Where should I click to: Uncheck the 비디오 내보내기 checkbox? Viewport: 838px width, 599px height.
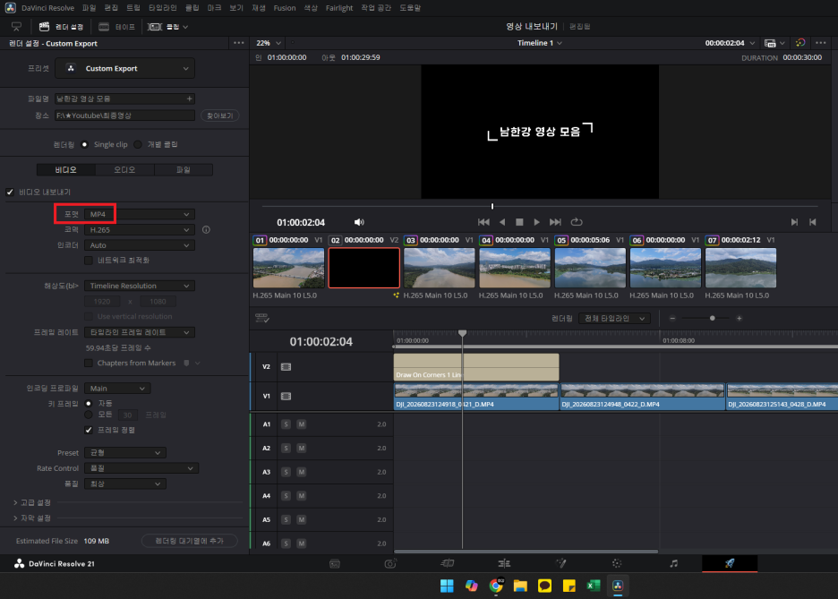[10, 192]
